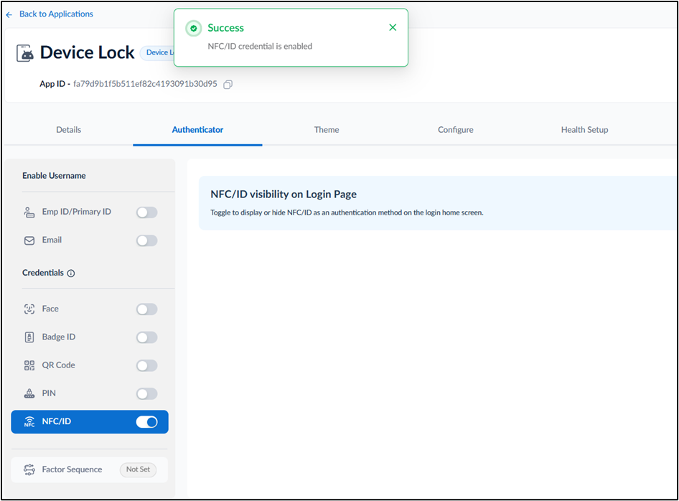Image resolution: width=679 pixels, height=501 pixels.
Task: Click the Not Set badge
Action: click(x=138, y=469)
